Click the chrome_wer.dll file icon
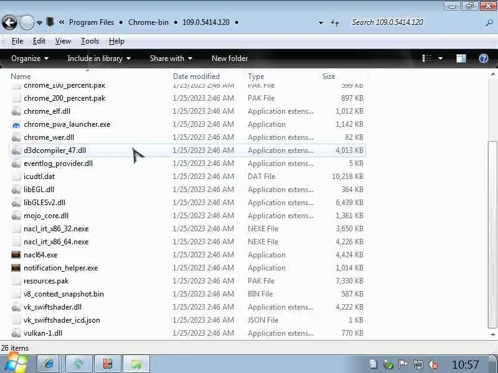The image size is (498, 373). coord(16,137)
